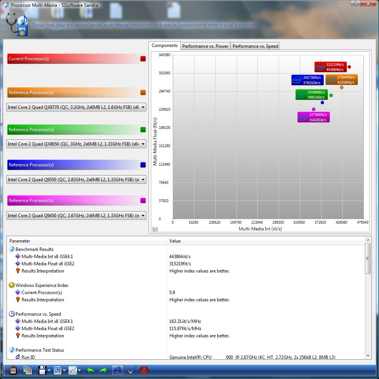Click the magenta data point on chart
This screenshot has width=379, height=379.
pos(313,110)
